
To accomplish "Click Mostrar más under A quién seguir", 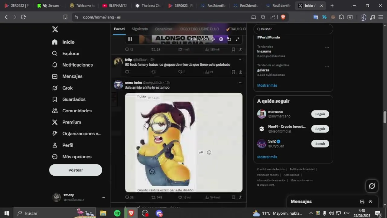I will point(267,157).
